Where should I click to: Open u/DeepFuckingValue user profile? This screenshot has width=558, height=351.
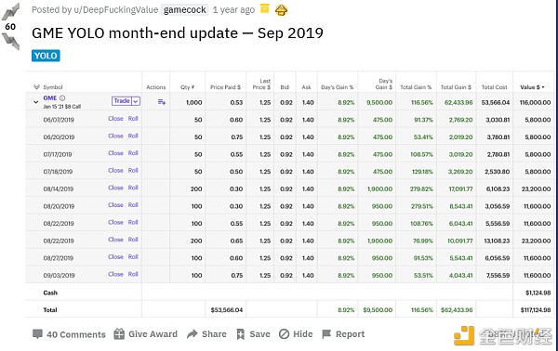[x=115, y=9]
